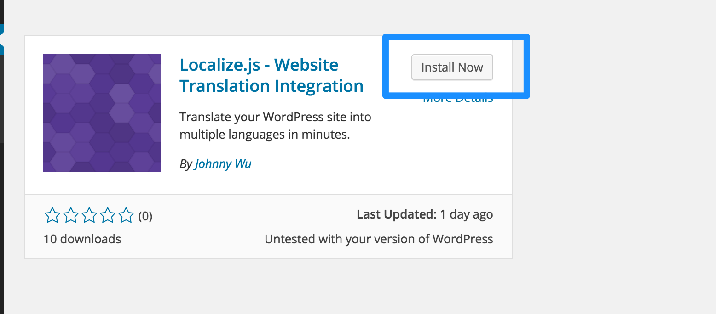Open More Details for the plugin
This screenshot has width=716, height=314.
pos(458,97)
